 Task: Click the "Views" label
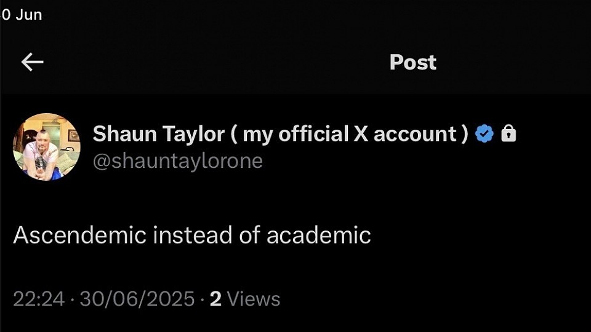[x=253, y=299]
